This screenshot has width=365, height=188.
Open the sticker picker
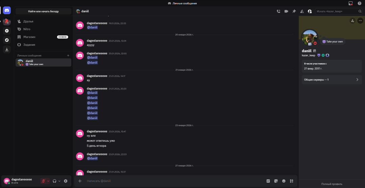click(x=276, y=181)
